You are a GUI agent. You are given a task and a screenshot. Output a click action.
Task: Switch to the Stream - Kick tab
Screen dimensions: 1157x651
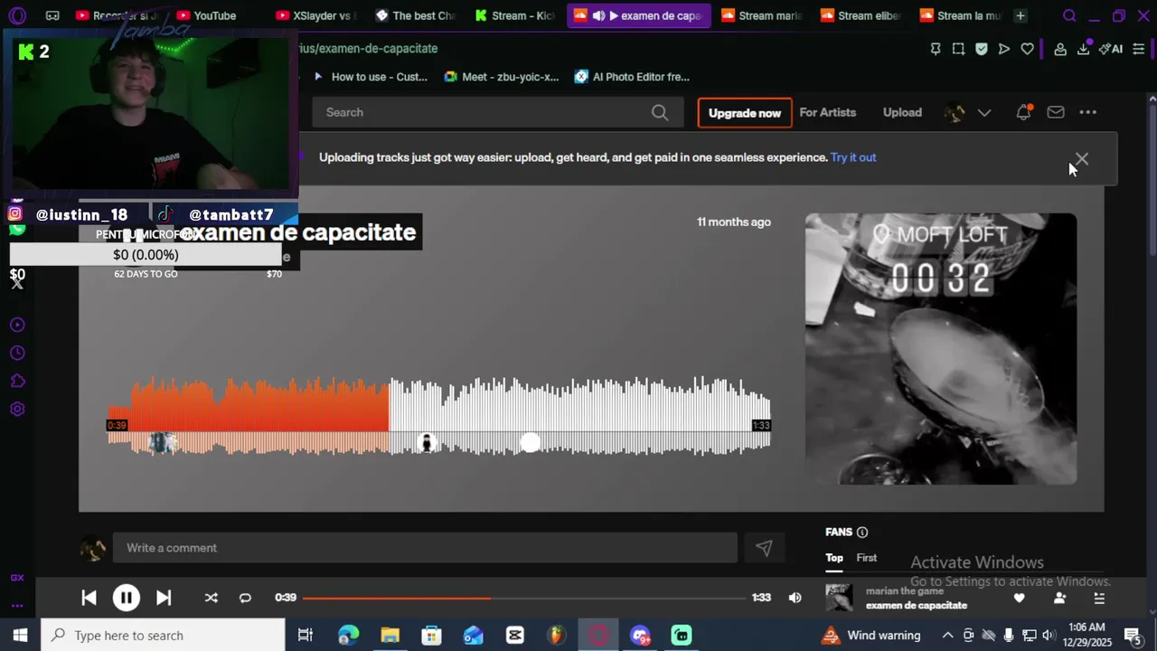click(515, 15)
